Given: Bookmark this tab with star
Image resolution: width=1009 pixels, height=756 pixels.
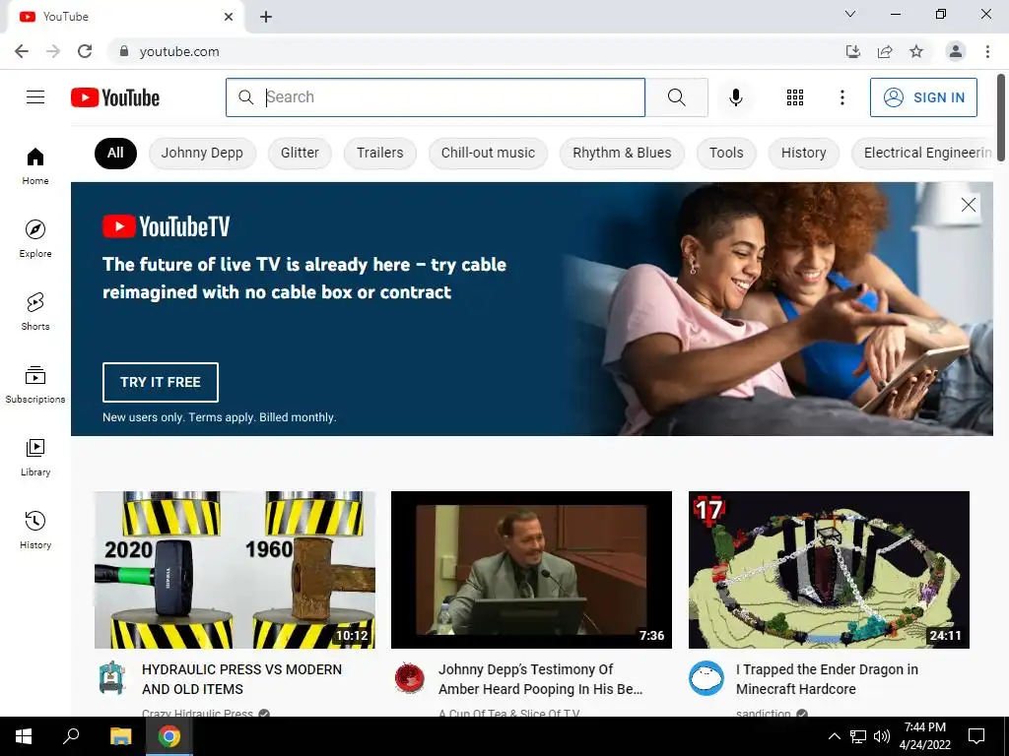Looking at the screenshot, I should click(x=916, y=51).
